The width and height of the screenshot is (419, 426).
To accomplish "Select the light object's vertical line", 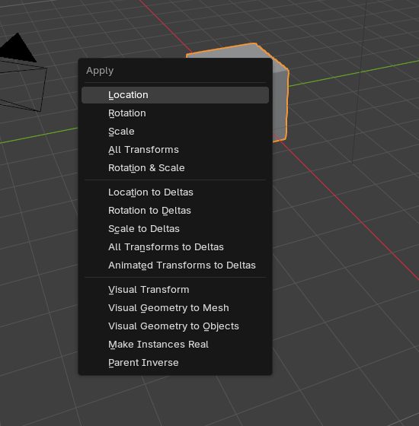I will click(x=359, y=81).
